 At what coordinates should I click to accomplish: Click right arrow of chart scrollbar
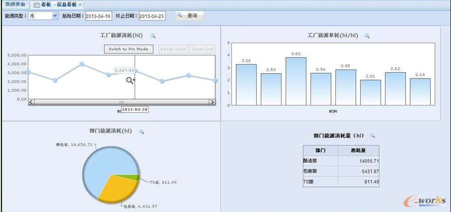click(x=212, y=102)
